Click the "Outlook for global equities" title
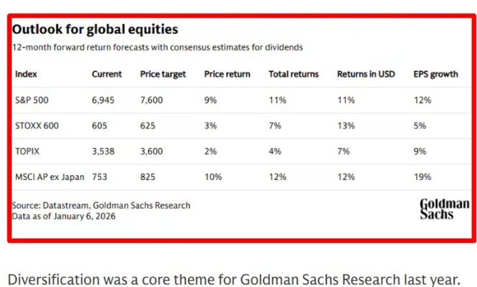This screenshot has width=477, height=287. 95,29
